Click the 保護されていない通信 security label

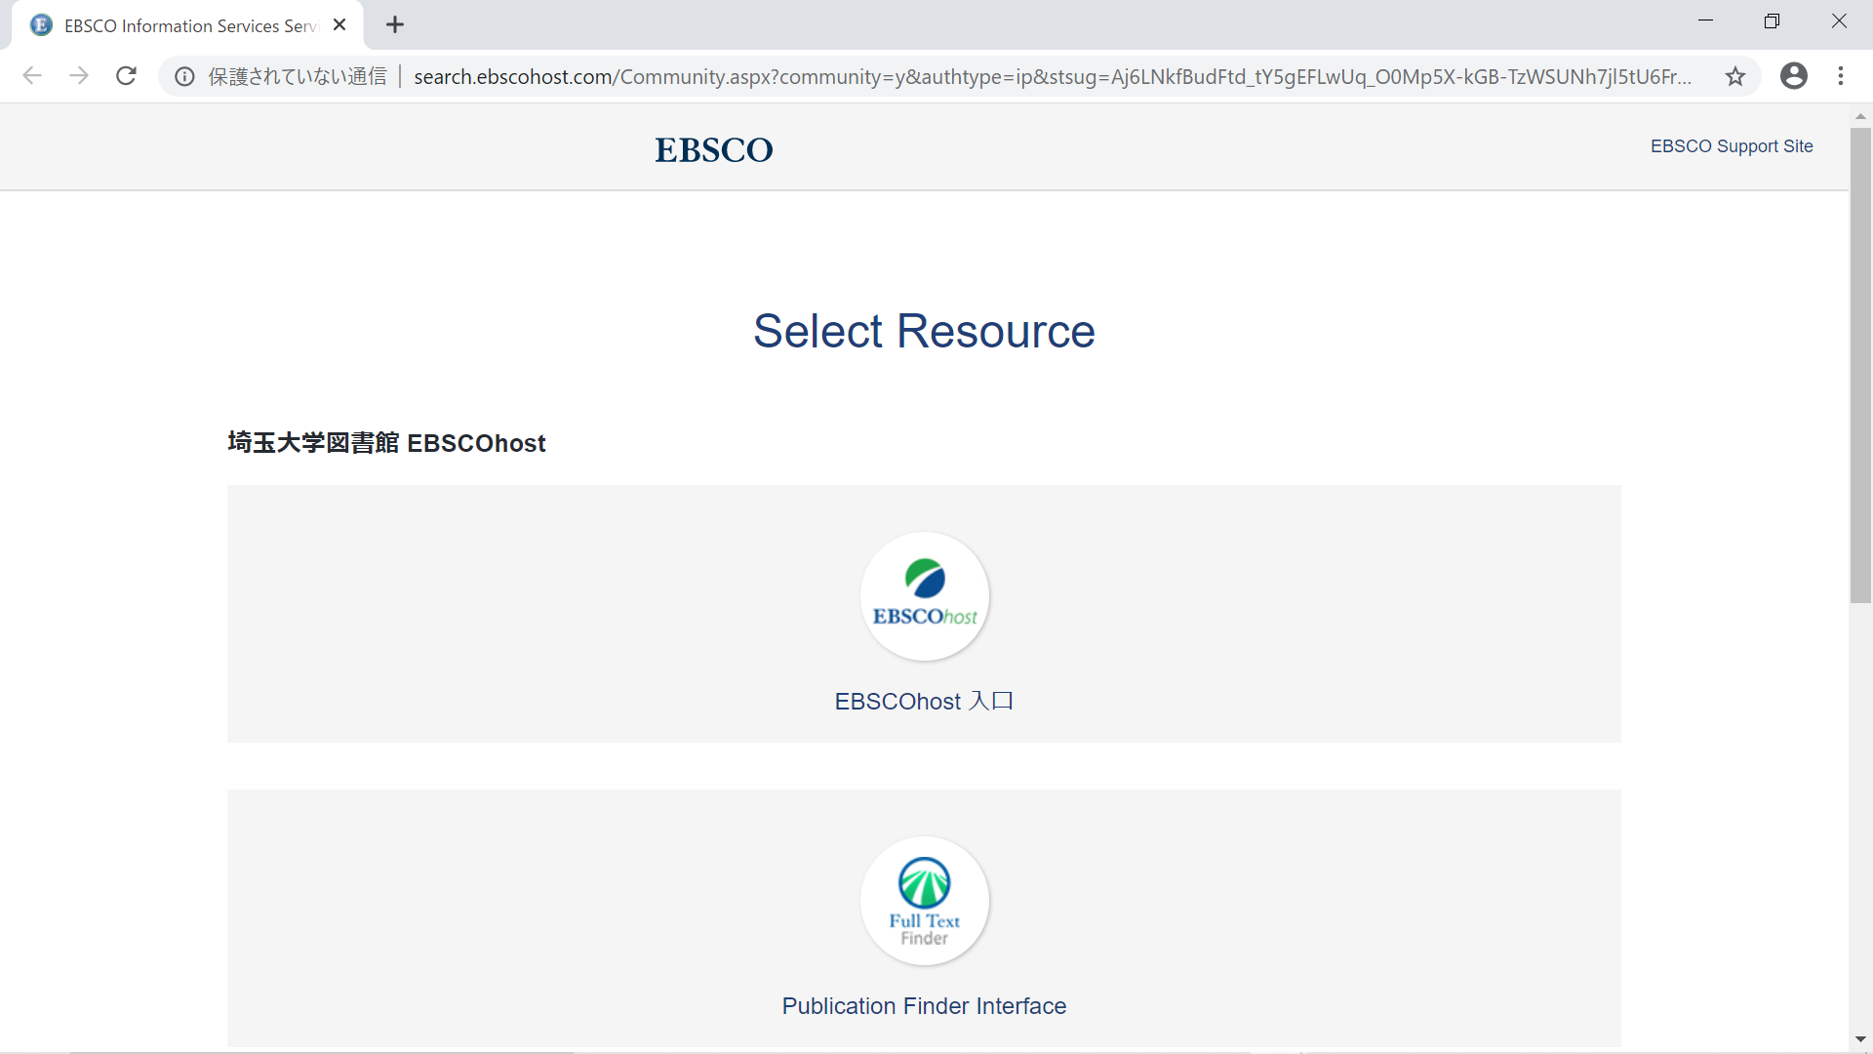[x=298, y=76]
